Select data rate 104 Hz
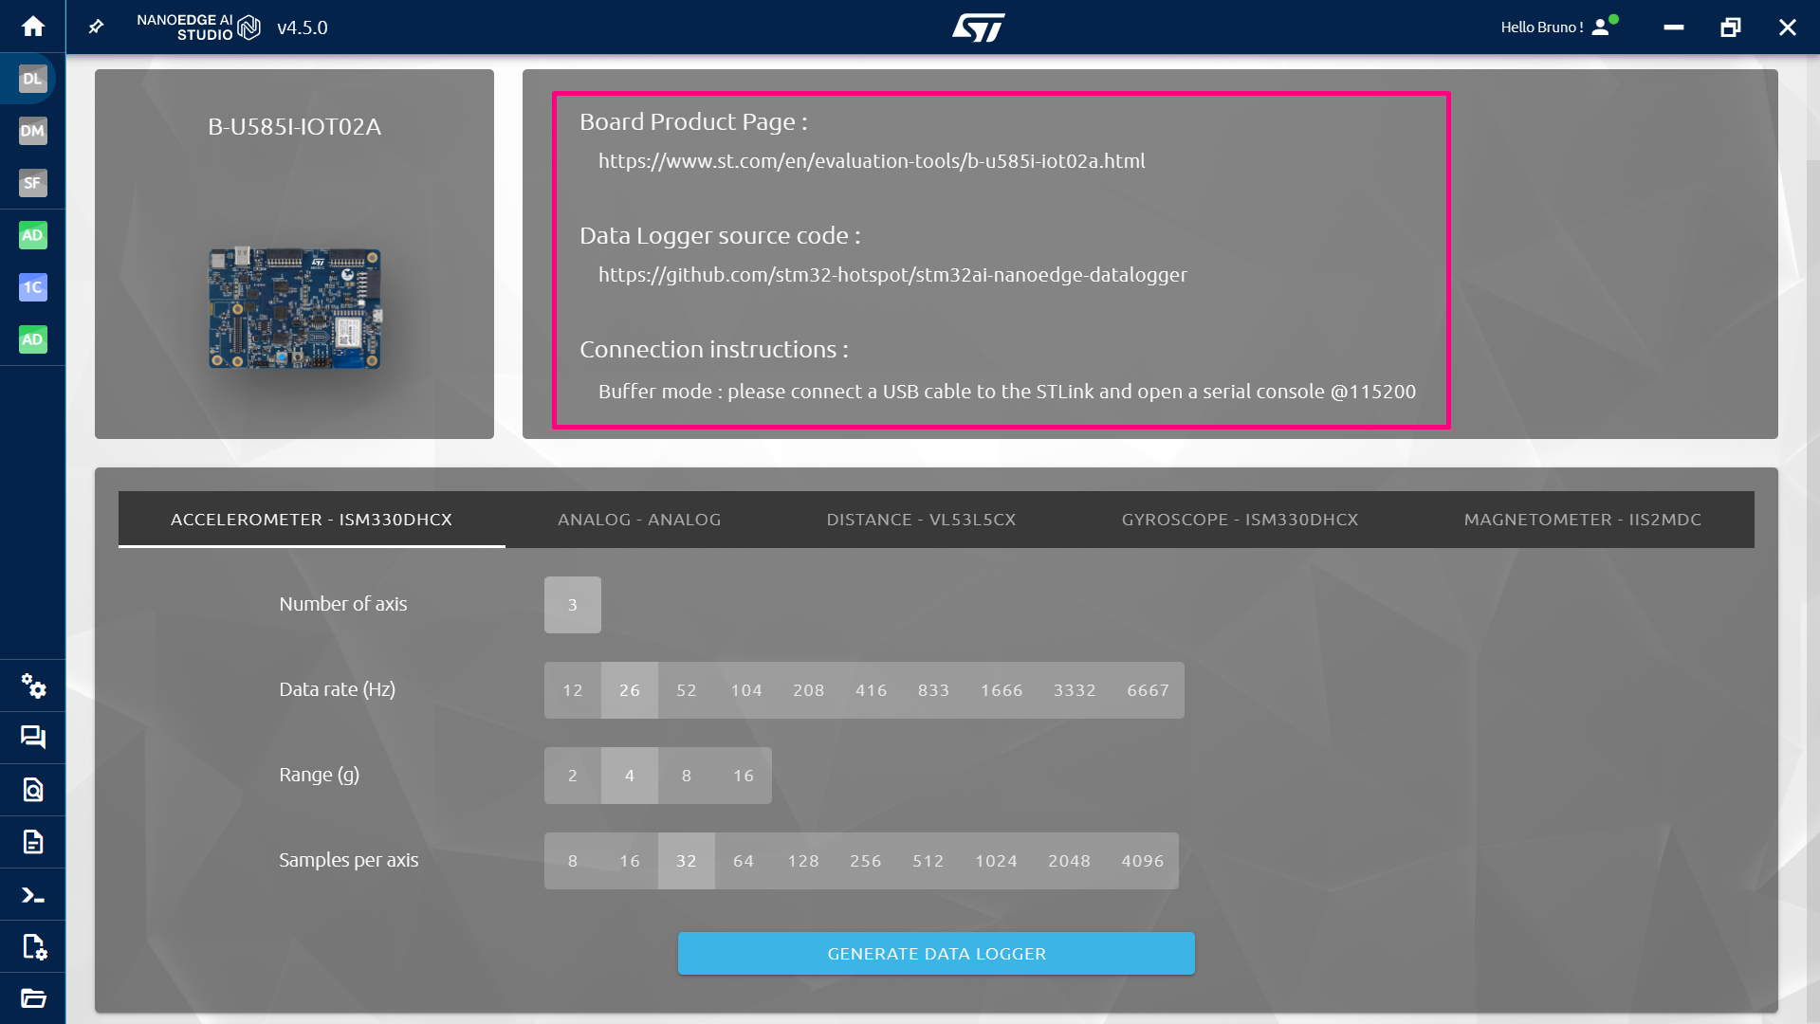This screenshot has width=1820, height=1024. coord(745,689)
